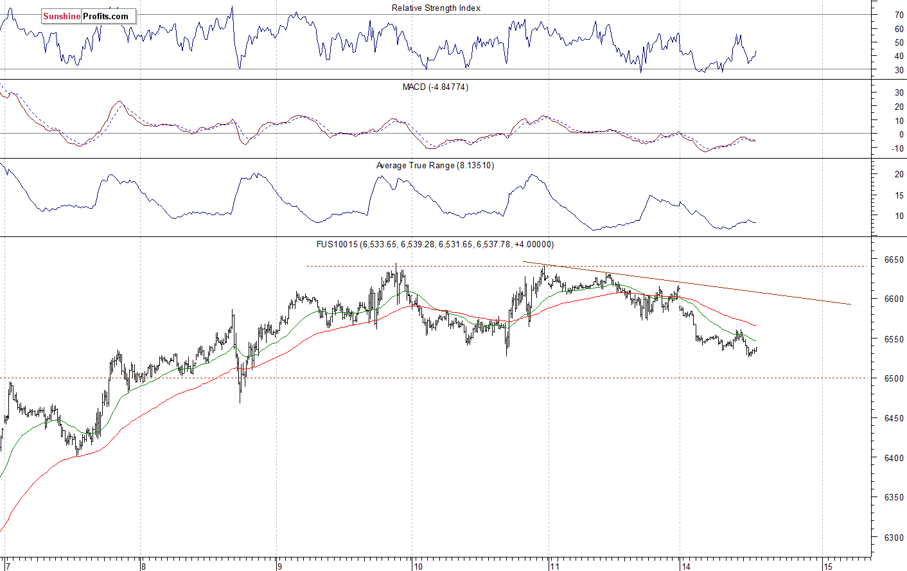
Task: Click the 10 value on ATR axis
Action: click(x=899, y=216)
